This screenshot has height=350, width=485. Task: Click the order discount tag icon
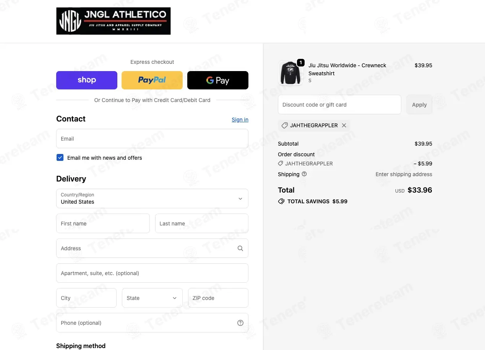[281, 164]
